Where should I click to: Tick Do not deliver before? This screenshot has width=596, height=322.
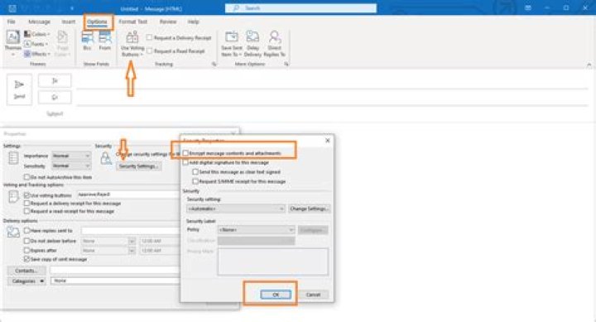(x=26, y=241)
